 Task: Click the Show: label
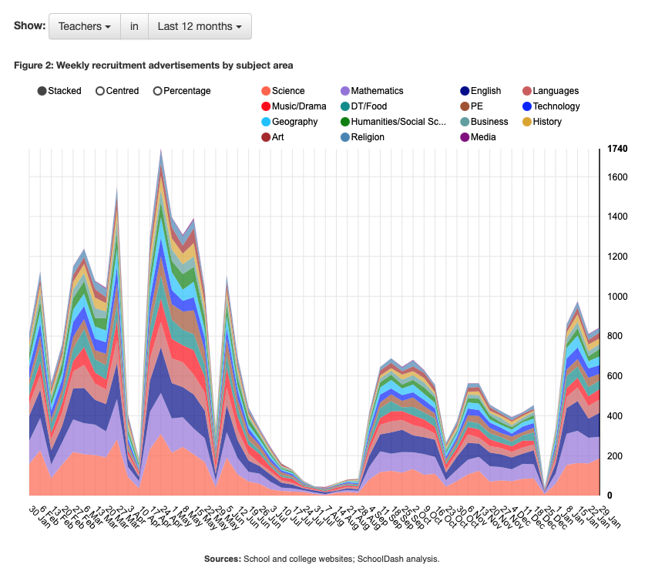29,25
